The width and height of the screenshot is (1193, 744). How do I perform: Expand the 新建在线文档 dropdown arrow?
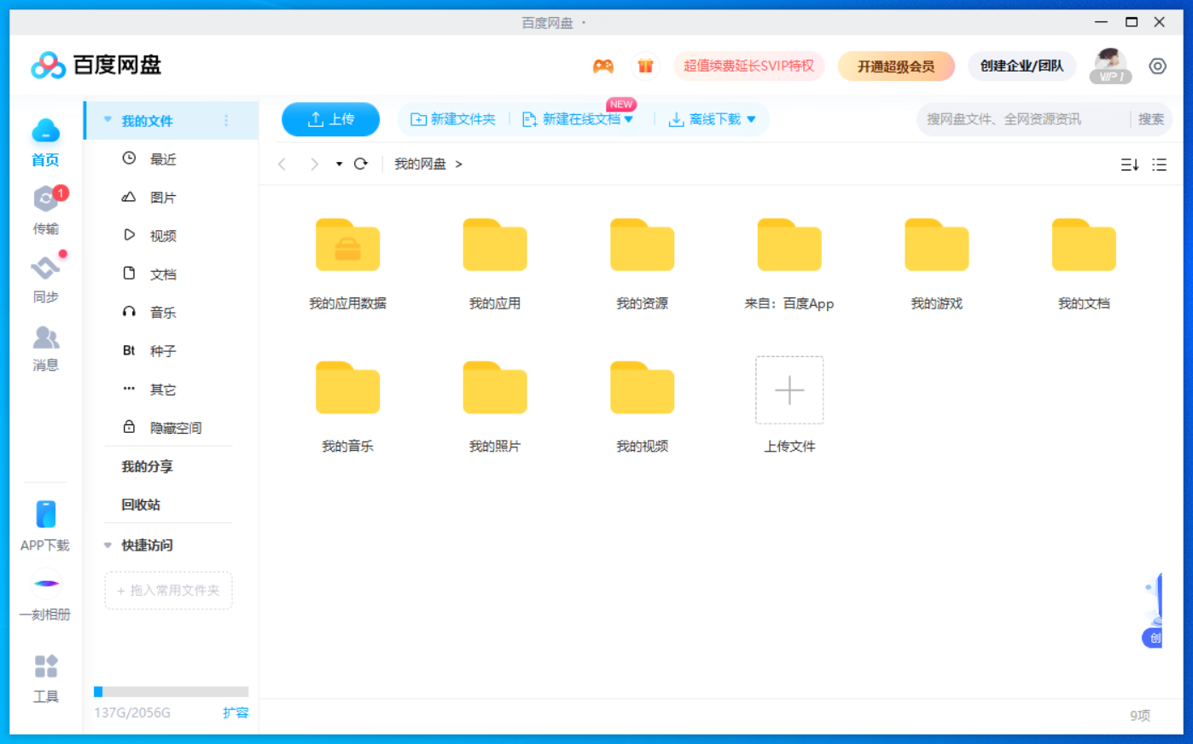[629, 119]
